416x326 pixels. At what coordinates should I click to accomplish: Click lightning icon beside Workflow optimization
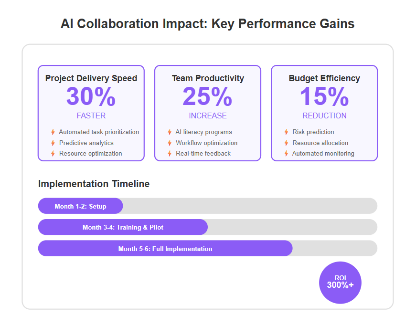pos(170,143)
